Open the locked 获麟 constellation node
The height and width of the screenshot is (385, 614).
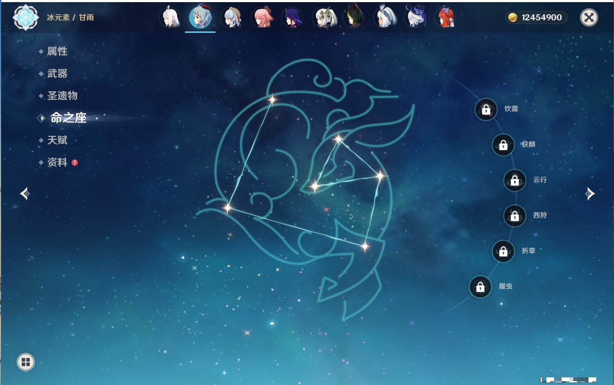point(503,145)
